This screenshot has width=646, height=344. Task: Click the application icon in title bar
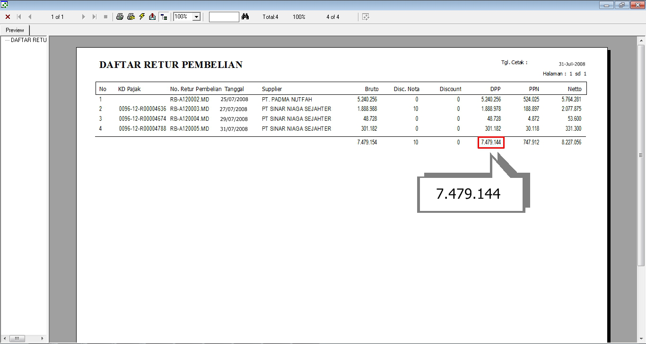click(5, 5)
